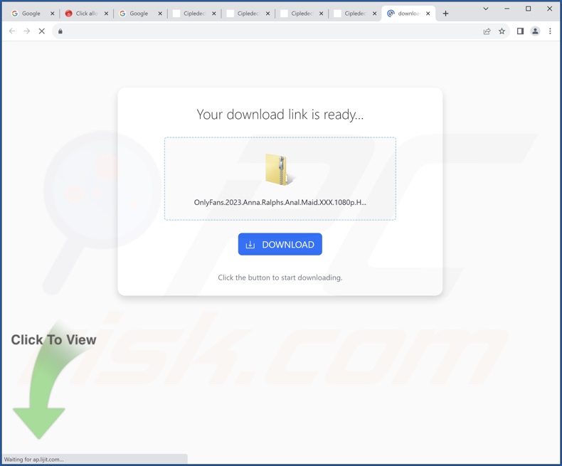Close the active download tab
The width and height of the screenshot is (562, 466).
[x=428, y=14]
